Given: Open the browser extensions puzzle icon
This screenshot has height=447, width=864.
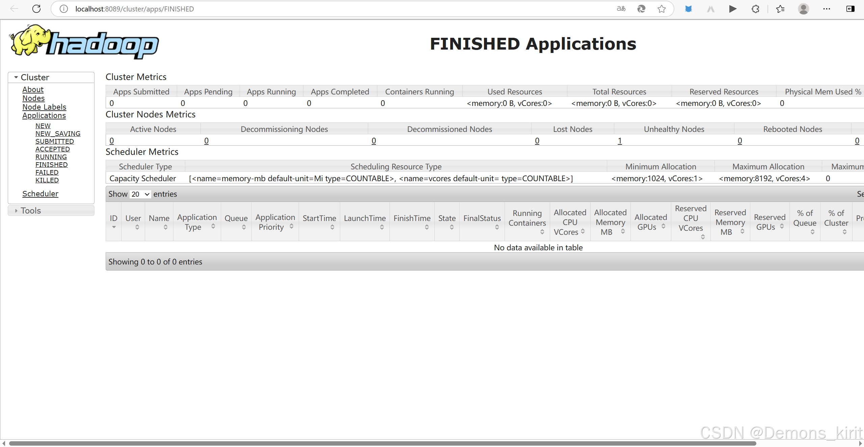Looking at the screenshot, I should (x=755, y=9).
